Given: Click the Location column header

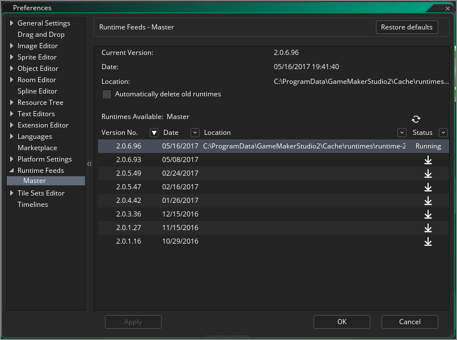Looking at the screenshot, I should pos(217,133).
